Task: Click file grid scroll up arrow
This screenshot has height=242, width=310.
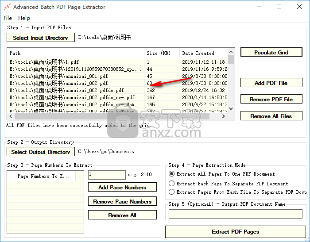Action: pyautogui.click(x=231, y=52)
